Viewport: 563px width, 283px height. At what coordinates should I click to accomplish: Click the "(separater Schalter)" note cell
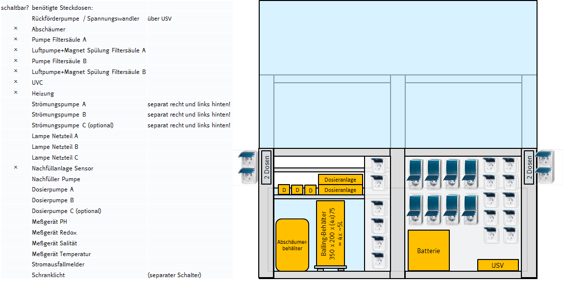[x=174, y=275]
